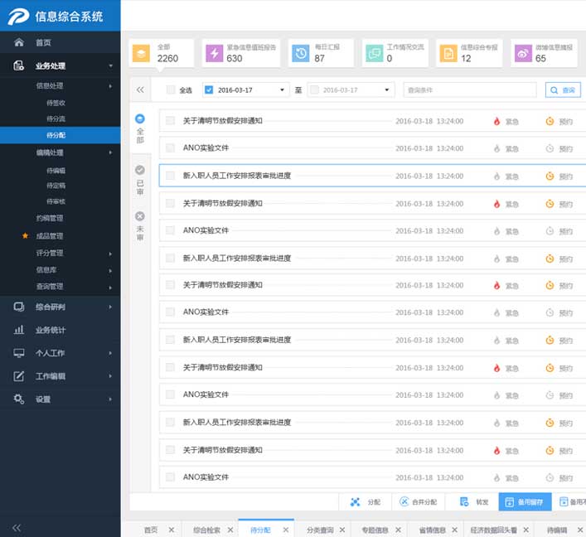The image size is (586, 537).
Task: Expand the 查询管理 submenu arrow
Action: [110, 288]
